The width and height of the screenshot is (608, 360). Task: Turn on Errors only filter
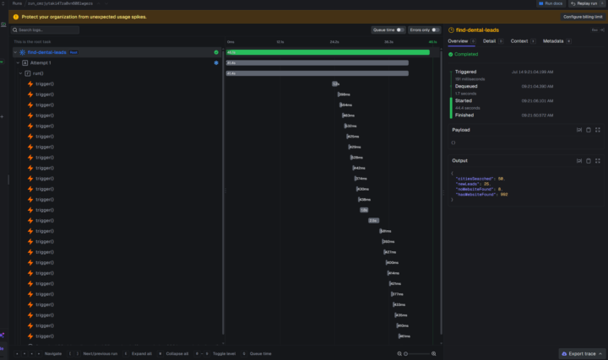point(436,30)
